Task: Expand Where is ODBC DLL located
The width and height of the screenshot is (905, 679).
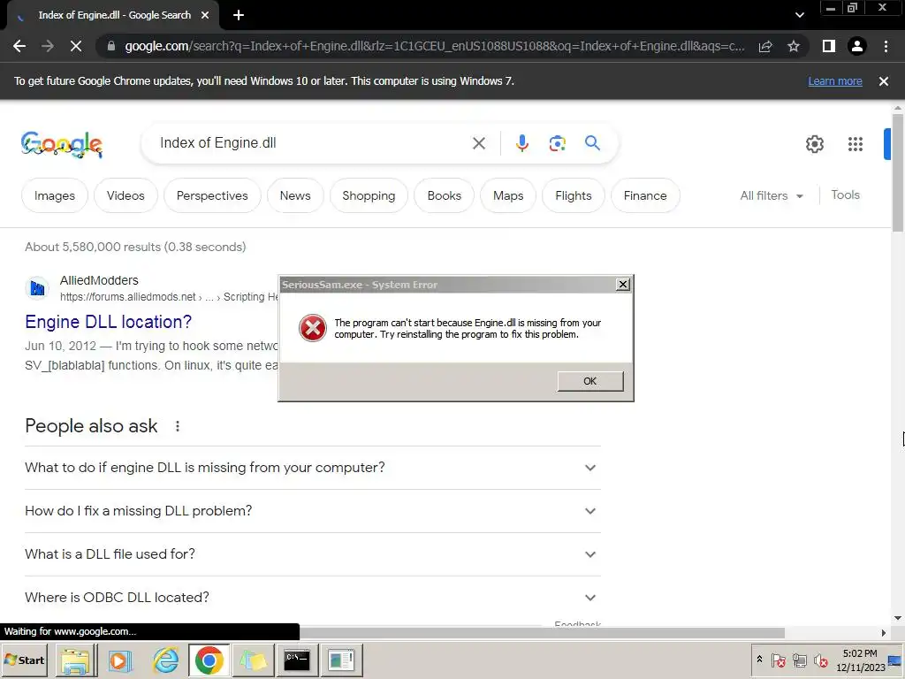Action: [x=312, y=598]
